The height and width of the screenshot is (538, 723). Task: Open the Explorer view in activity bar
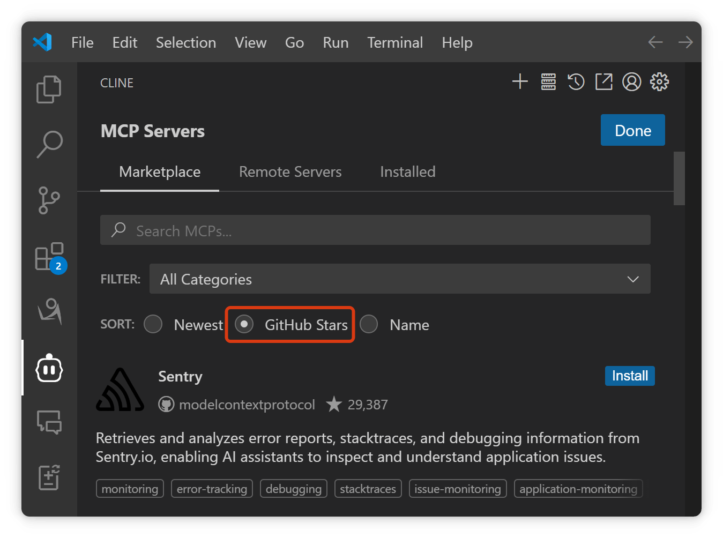(49, 89)
